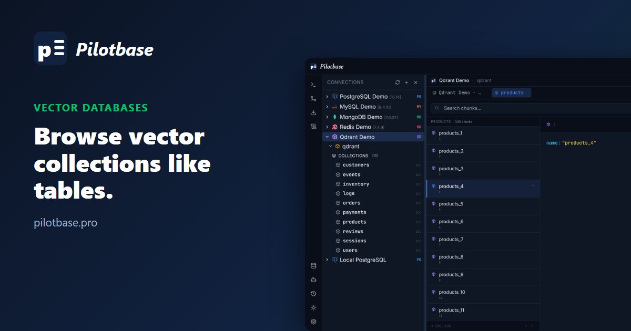Expand the PostgreSQL Demo connection
This screenshot has width=631, height=331.
click(327, 97)
